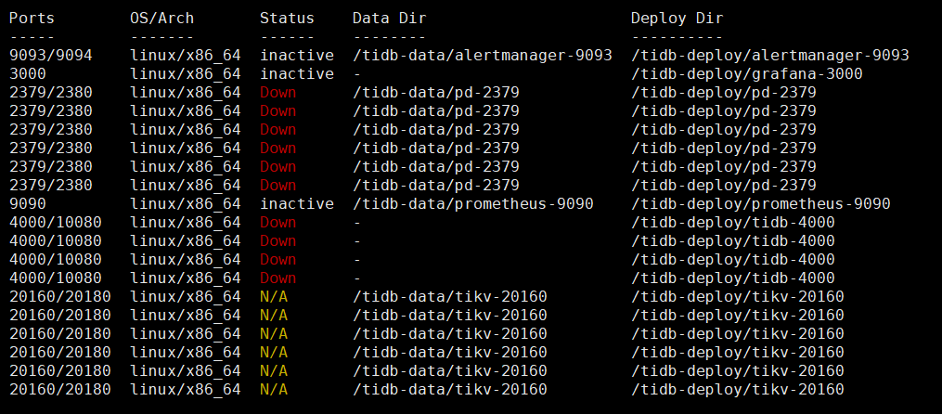Screen dimensions: 942x414
Task: Select the port 9090 entry
Action: pos(28,203)
